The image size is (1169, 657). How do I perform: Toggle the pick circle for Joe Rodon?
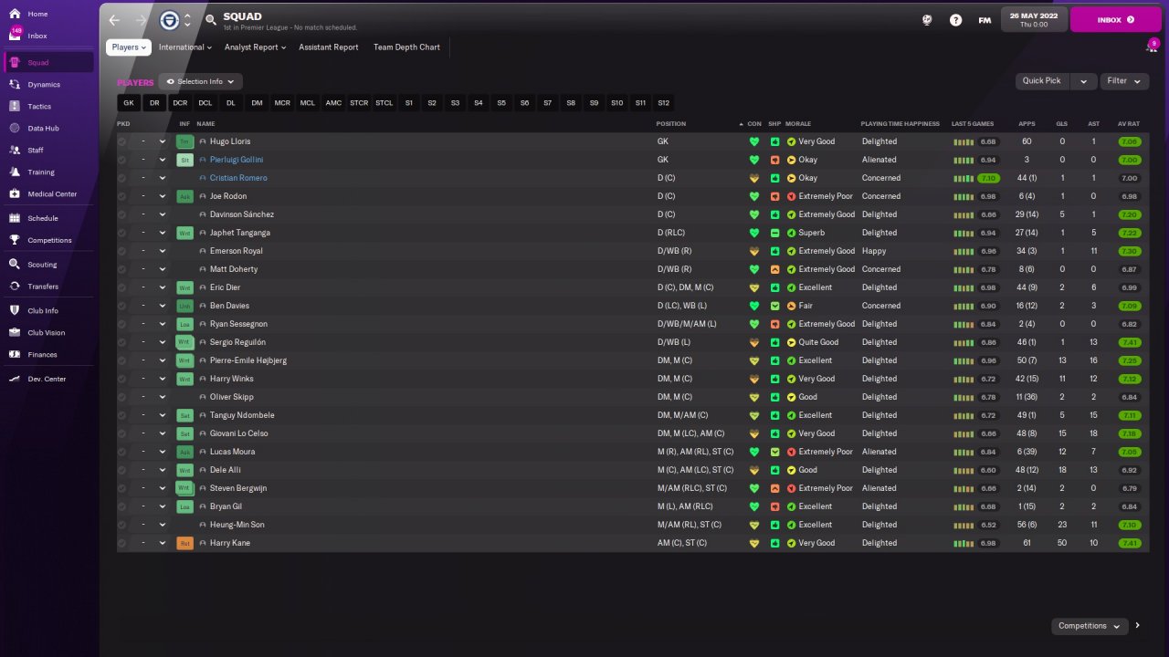122,196
